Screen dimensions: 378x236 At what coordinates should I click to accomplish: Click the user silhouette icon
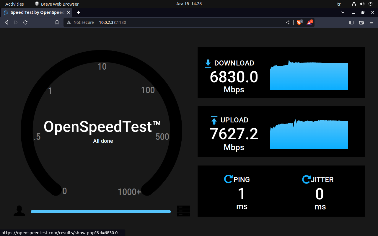pos(19,211)
